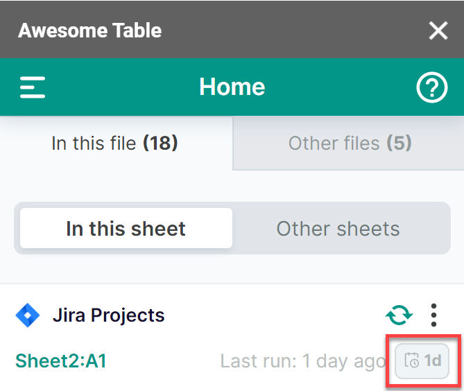Switch to In this sheet view

tap(126, 229)
